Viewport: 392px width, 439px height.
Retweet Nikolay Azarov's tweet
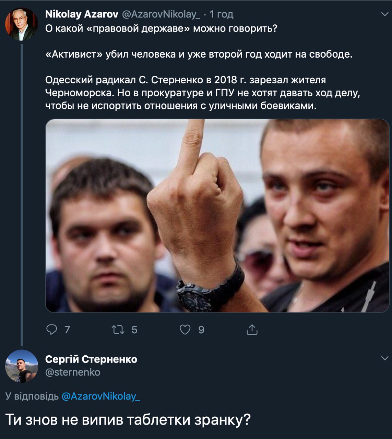pos(118,330)
